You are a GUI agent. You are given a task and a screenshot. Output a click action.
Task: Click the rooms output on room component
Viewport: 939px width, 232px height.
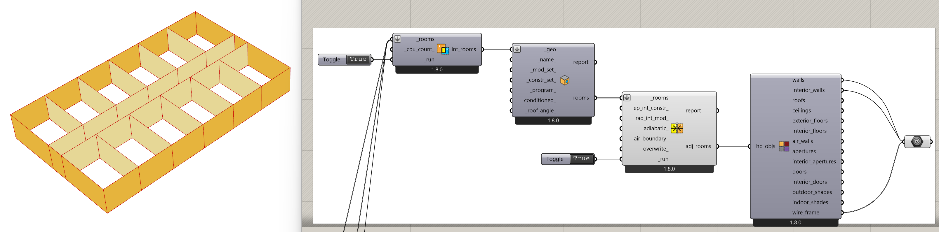coord(581,97)
